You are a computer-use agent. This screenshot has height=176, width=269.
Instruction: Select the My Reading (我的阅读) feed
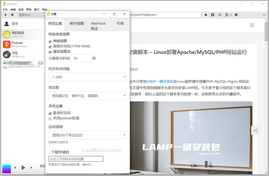[23, 34]
